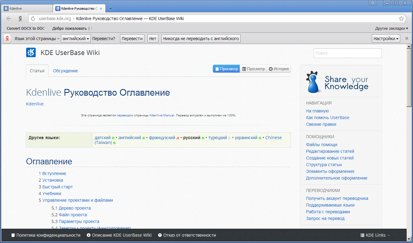
Task: Expand KDE Links menu in footer
Action: point(375,235)
